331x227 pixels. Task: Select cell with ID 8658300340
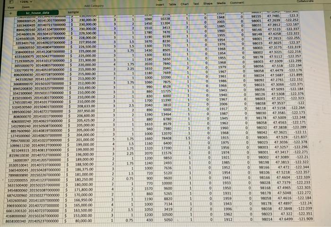click(x=16, y=221)
